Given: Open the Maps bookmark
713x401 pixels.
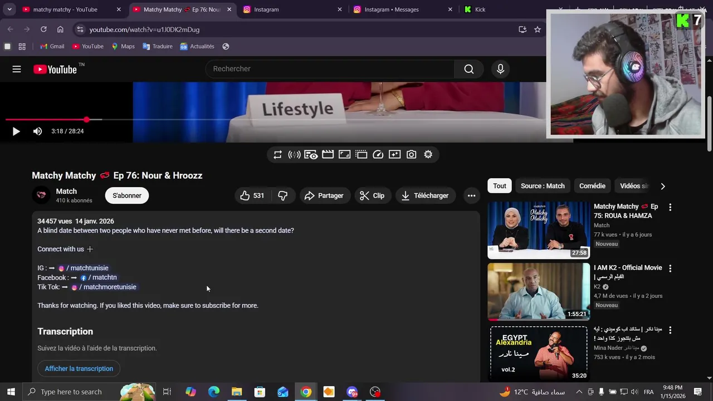Looking at the screenshot, I should (123, 46).
